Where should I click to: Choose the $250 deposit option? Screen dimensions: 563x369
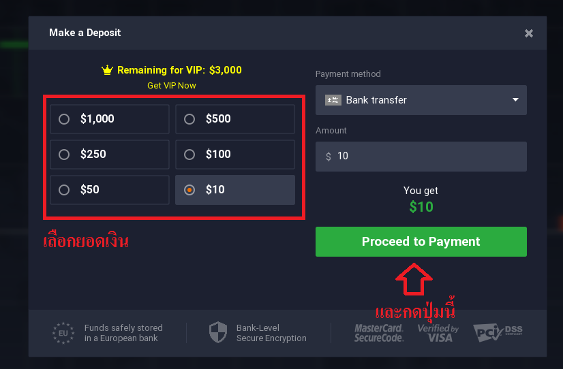[x=110, y=155]
